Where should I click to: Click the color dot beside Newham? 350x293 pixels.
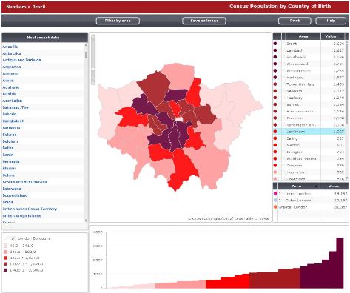point(275,91)
